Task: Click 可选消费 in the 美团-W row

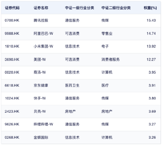Action: [72, 60]
